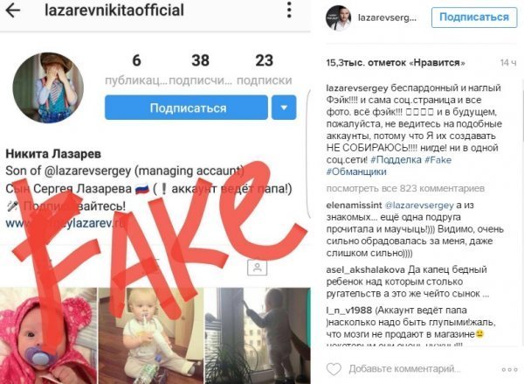Tap the tagged photos tab icon
Viewport: 524px width, 384px height.
point(257,267)
